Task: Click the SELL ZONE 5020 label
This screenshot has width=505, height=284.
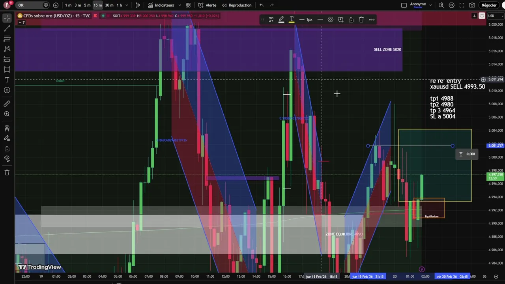Action: [x=387, y=49]
